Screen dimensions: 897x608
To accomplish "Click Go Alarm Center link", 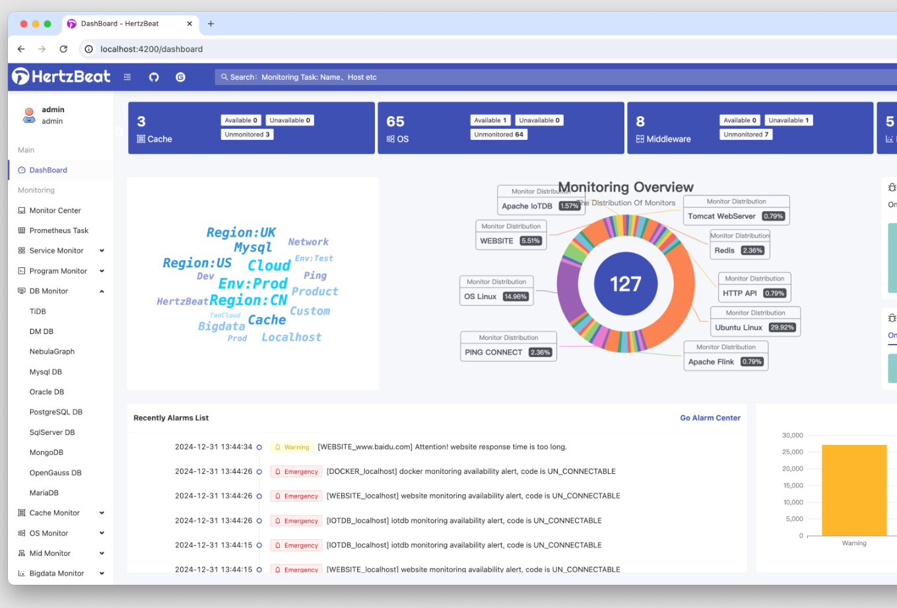I will (x=710, y=418).
